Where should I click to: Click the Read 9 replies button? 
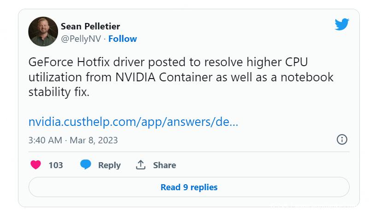189,187
